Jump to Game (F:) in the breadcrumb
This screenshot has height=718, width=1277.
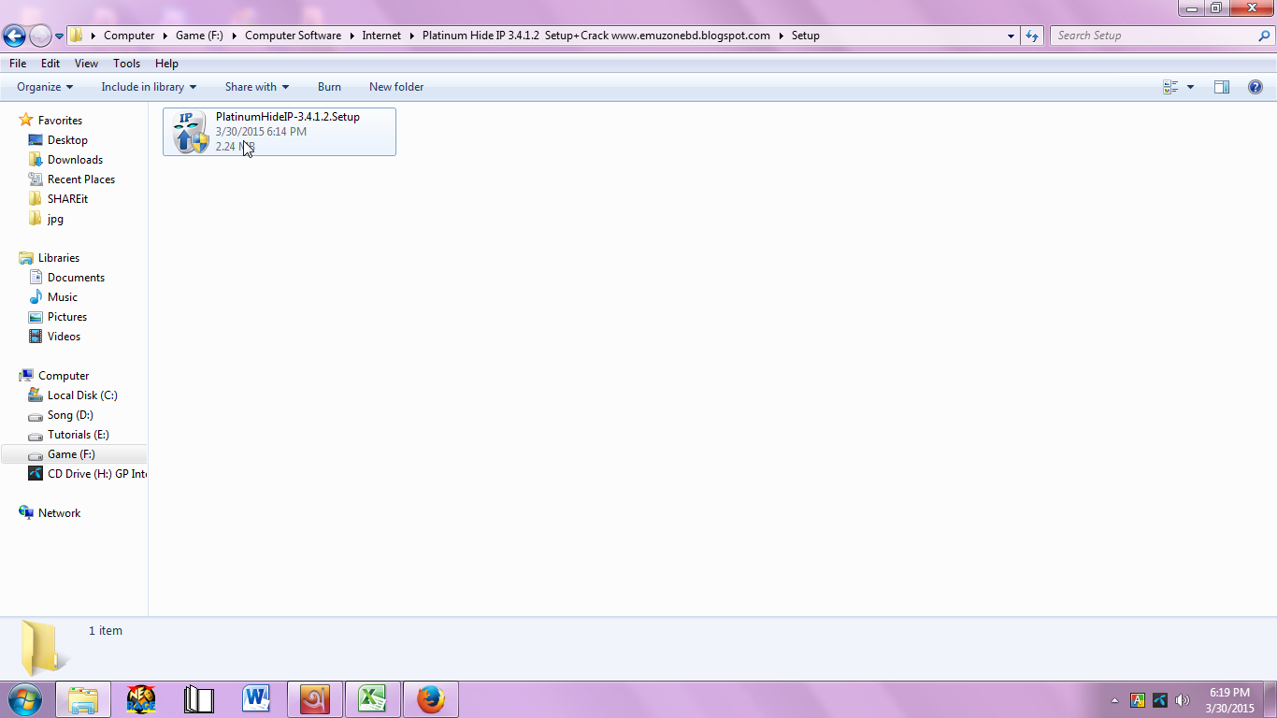point(199,36)
